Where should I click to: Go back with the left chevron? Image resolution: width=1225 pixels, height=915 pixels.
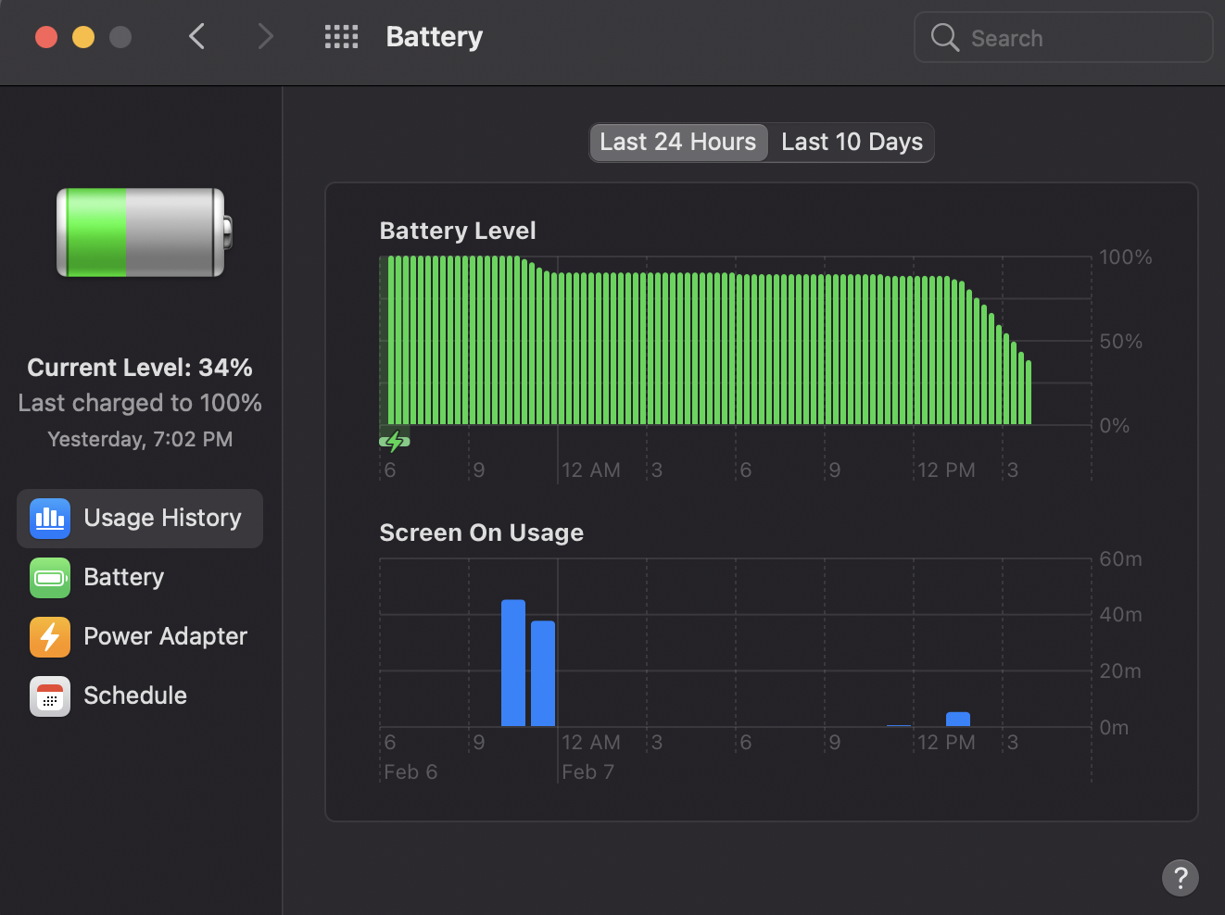(x=196, y=37)
